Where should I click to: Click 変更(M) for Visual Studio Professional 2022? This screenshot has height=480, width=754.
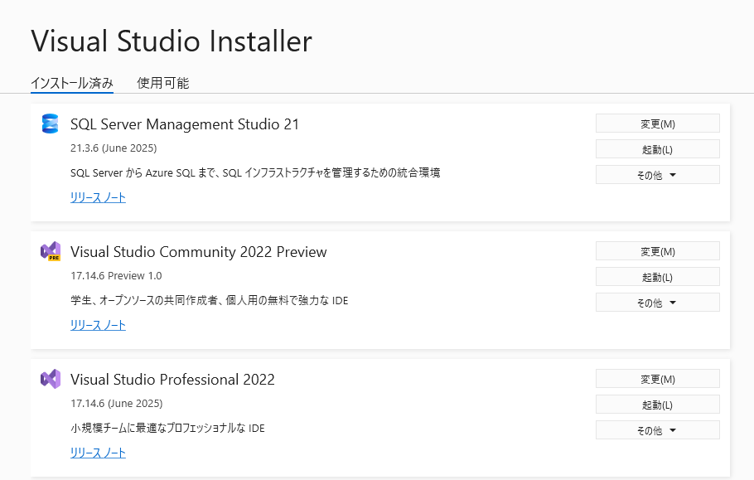tap(657, 379)
